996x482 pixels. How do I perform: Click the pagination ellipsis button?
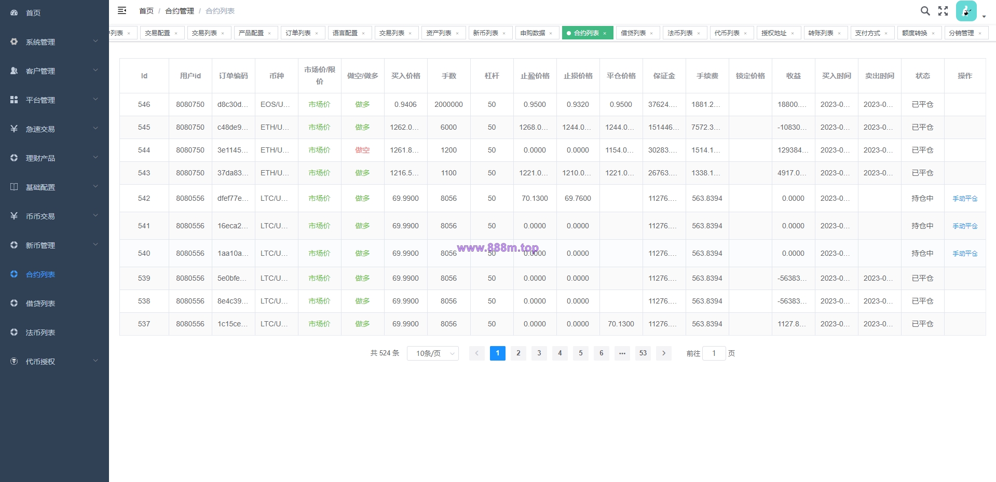pyautogui.click(x=622, y=353)
